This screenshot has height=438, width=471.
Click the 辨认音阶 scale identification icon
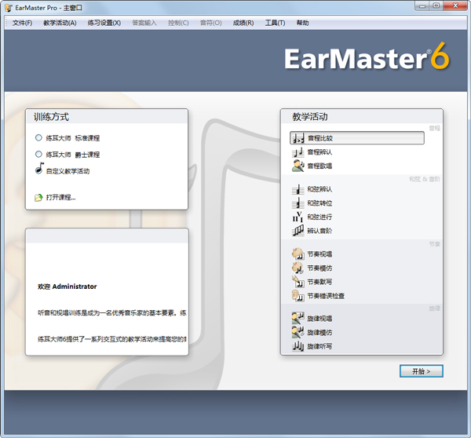pos(298,231)
